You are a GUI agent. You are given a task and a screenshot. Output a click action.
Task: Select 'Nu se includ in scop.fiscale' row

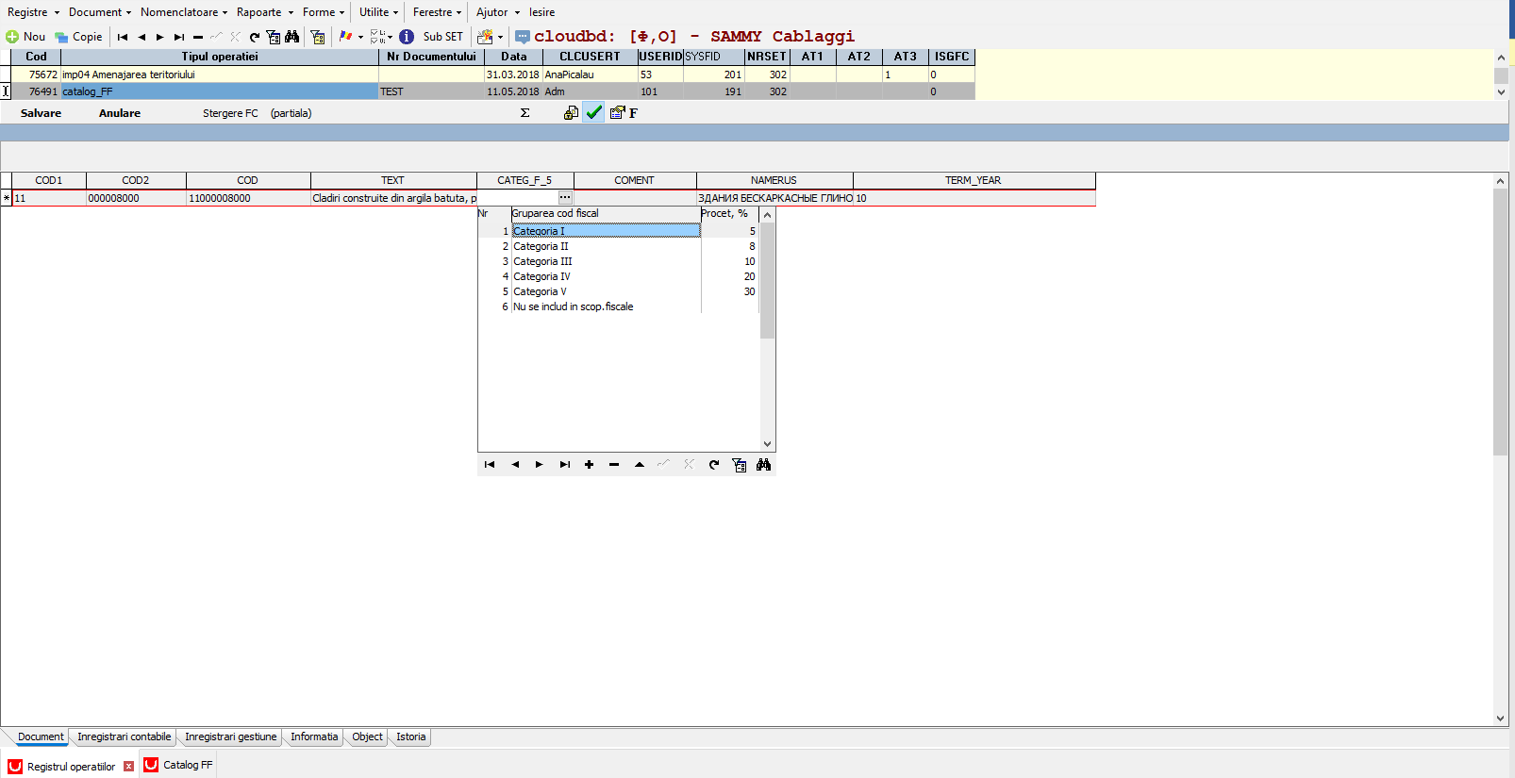pos(606,306)
